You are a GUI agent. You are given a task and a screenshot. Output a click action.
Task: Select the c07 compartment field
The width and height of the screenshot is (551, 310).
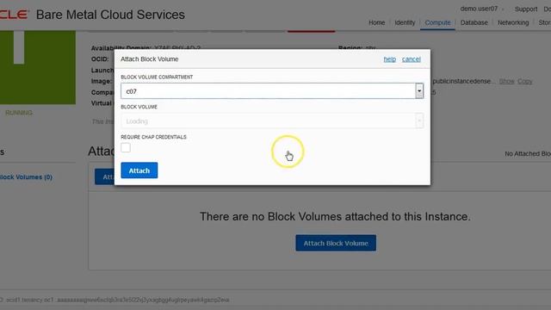pyautogui.click(x=272, y=91)
